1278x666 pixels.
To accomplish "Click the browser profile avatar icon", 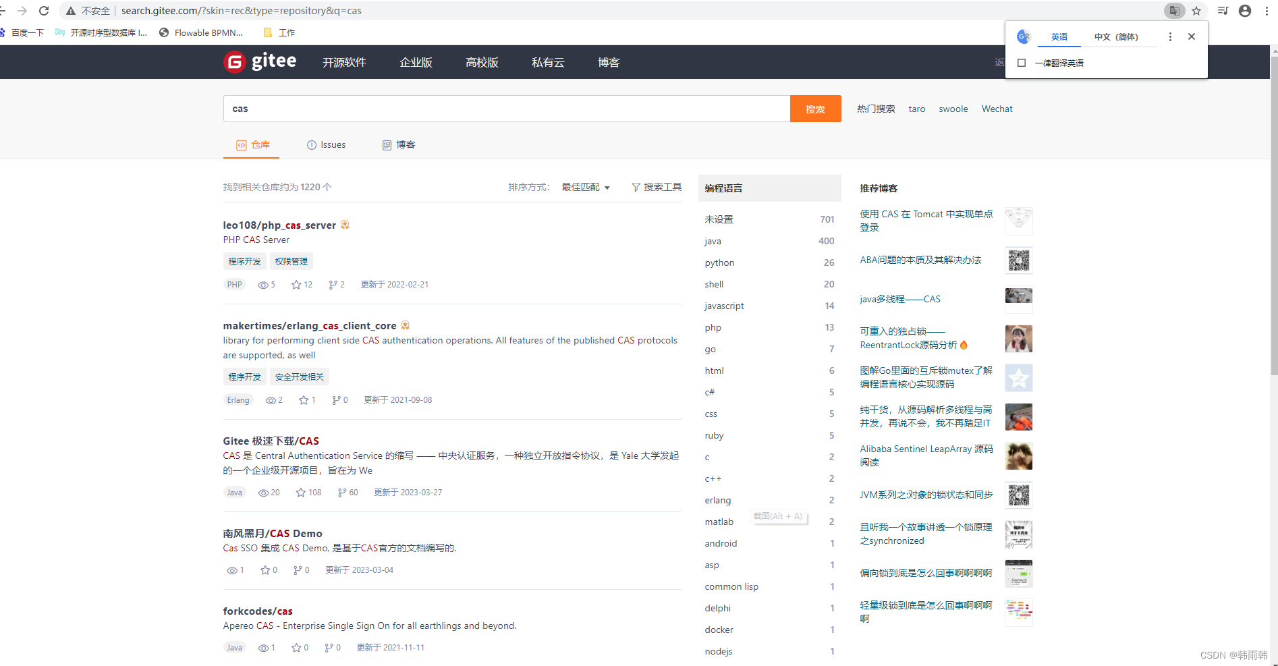I will click(x=1244, y=11).
